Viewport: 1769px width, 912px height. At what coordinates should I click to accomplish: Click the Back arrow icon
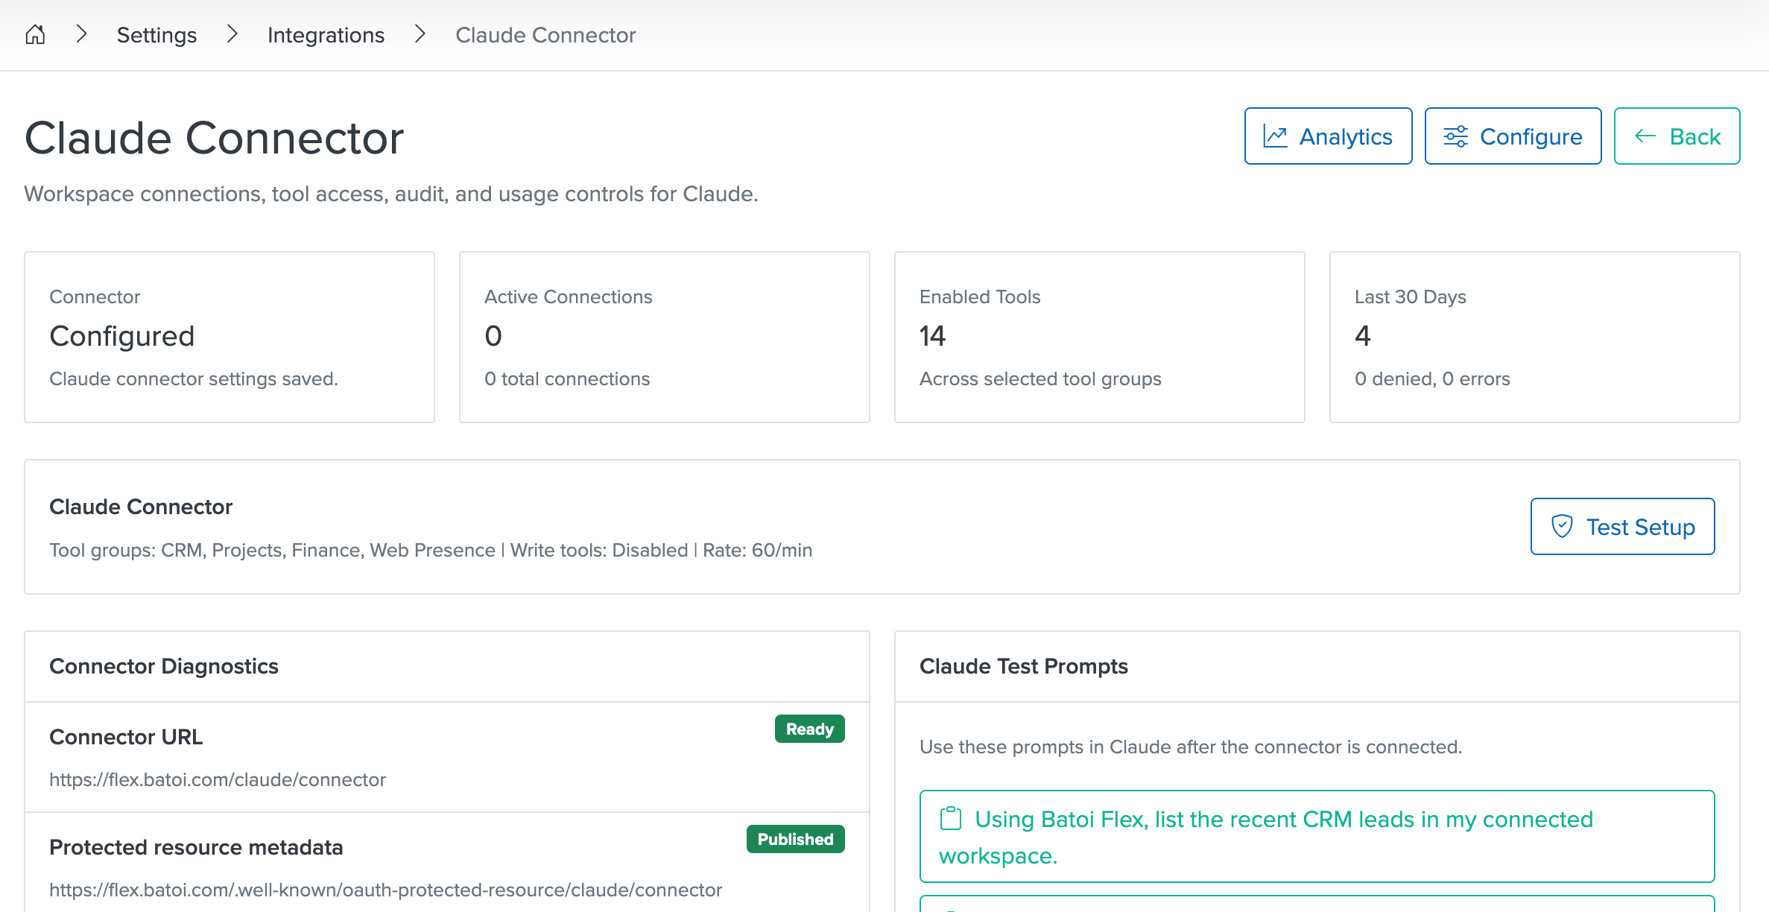[x=1645, y=136]
